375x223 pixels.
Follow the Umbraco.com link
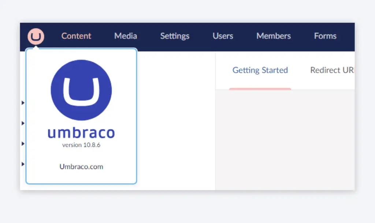tap(81, 167)
